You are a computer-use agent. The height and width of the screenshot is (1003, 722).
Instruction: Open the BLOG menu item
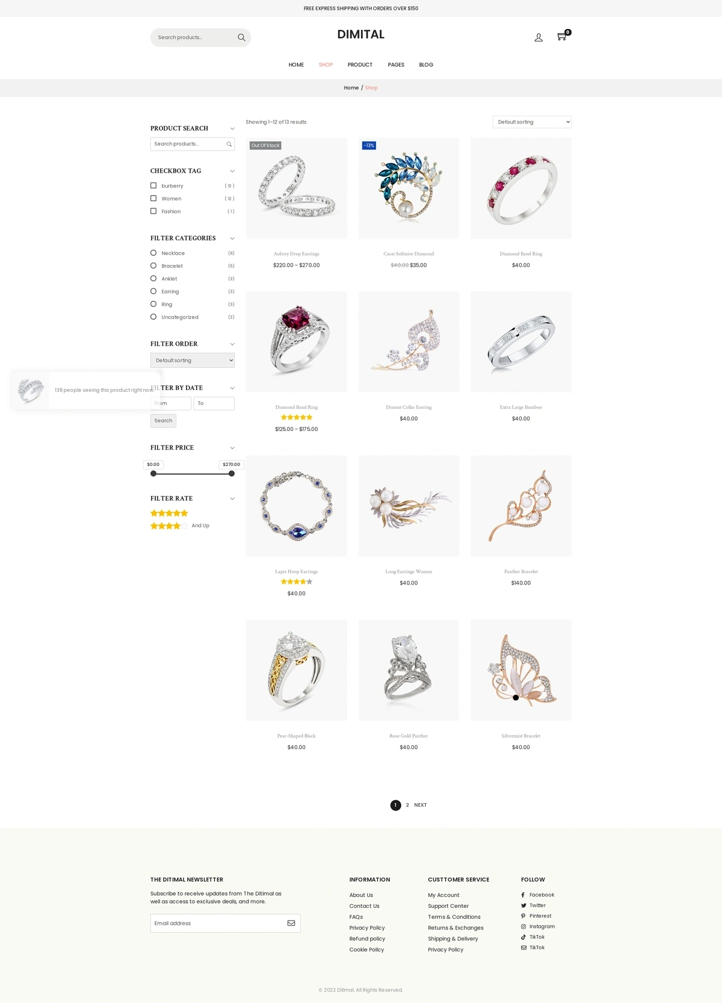pos(426,64)
